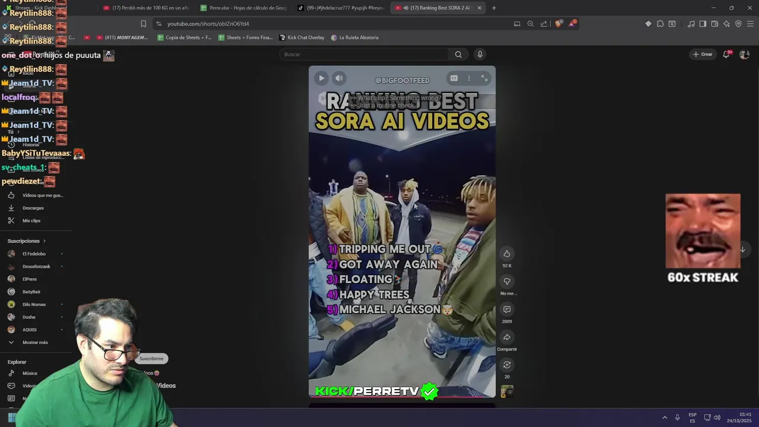759x427 pixels.
Task: Bookmark this page with the bookmark icon
Action: click(x=143, y=24)
